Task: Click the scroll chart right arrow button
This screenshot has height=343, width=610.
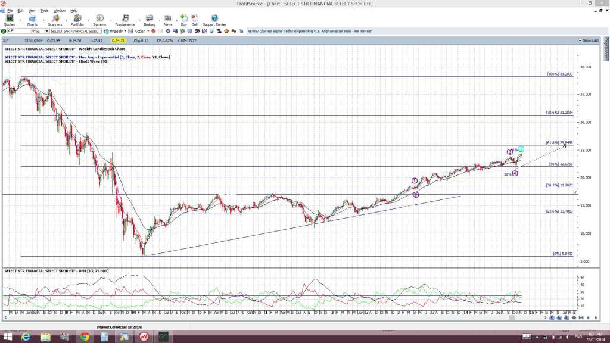Action: coord(596,318)
